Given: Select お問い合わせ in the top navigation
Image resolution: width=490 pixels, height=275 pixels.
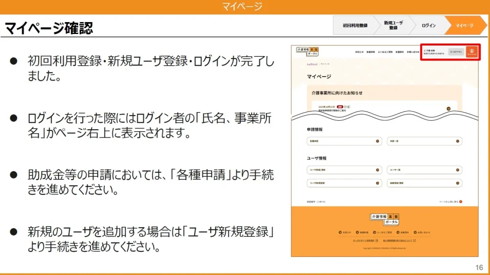Looking at the screenshot, I should (x=412, y=52).
